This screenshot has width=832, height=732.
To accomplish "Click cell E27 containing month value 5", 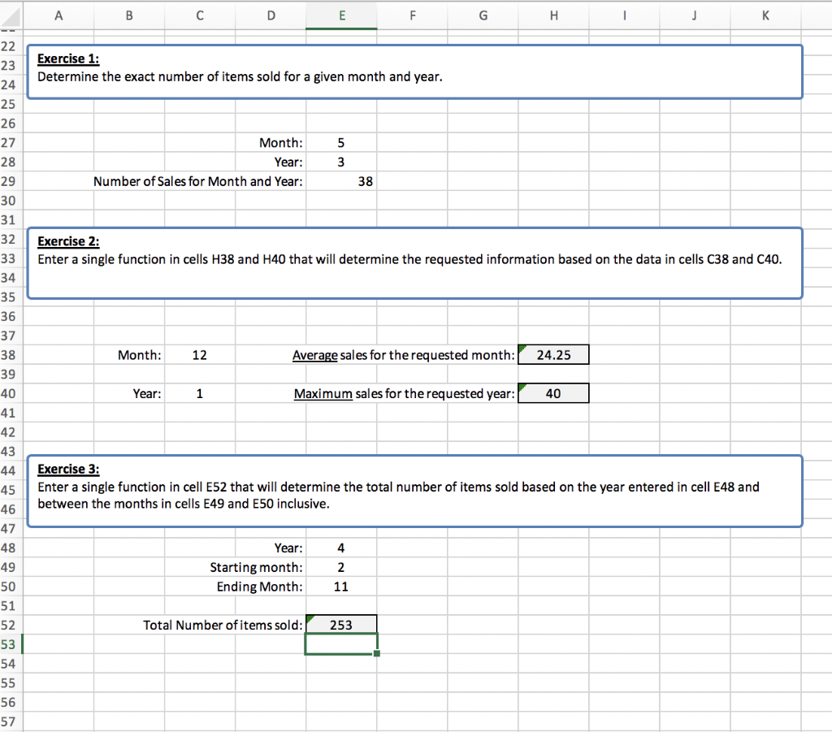I will 341,143.
